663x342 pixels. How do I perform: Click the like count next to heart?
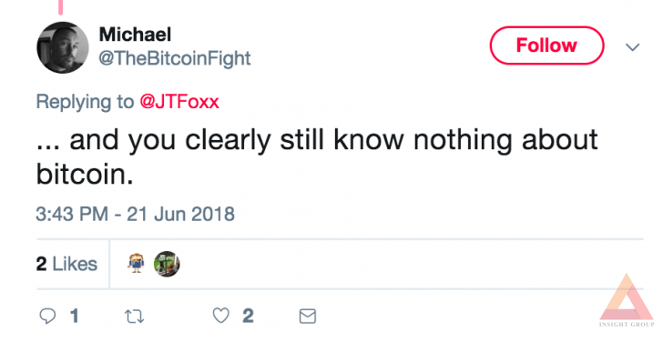249,316
